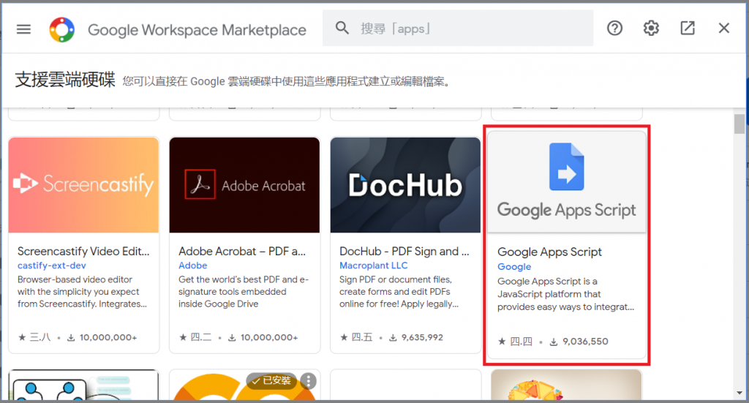The height and width of the screenshot is (403, 749).
Task: Click Screencastify star rating 三.八
Action: [34, 338]
